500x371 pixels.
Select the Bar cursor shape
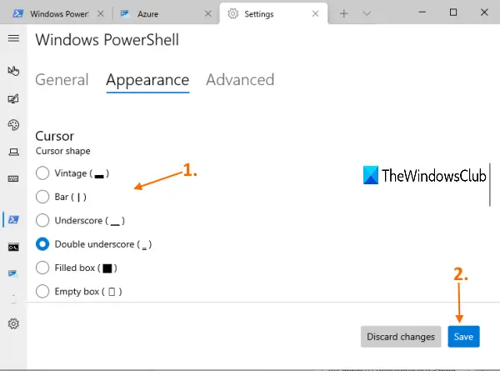point(42,197)
